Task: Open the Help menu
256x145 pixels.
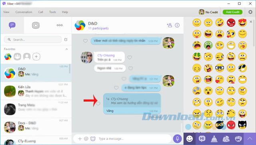Action: [65, 12]
